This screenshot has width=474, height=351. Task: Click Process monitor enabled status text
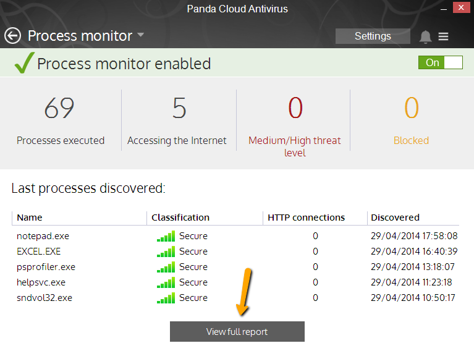(x=124, y=64)
